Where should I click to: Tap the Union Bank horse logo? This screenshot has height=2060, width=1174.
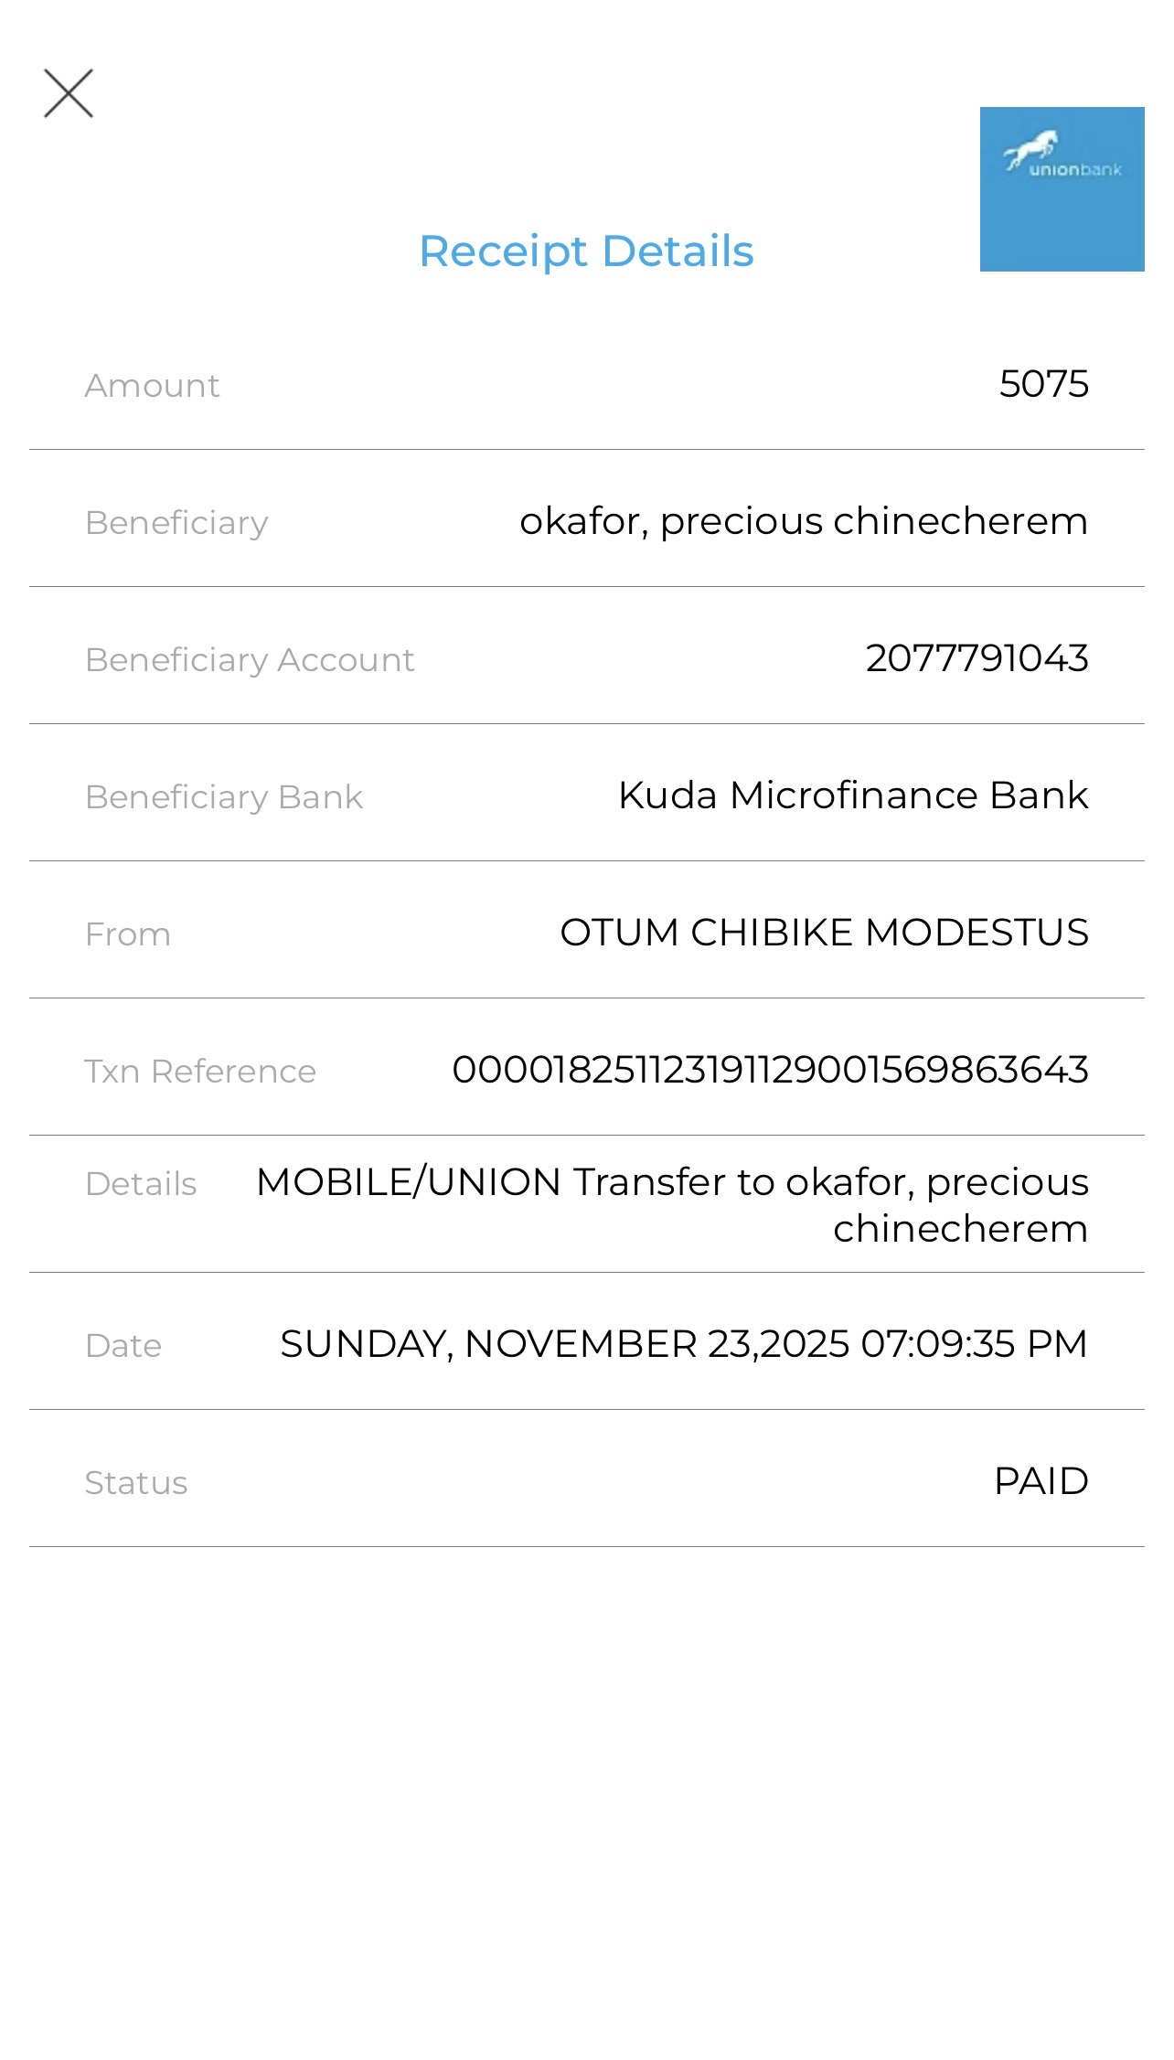(x=1062, y=188)
